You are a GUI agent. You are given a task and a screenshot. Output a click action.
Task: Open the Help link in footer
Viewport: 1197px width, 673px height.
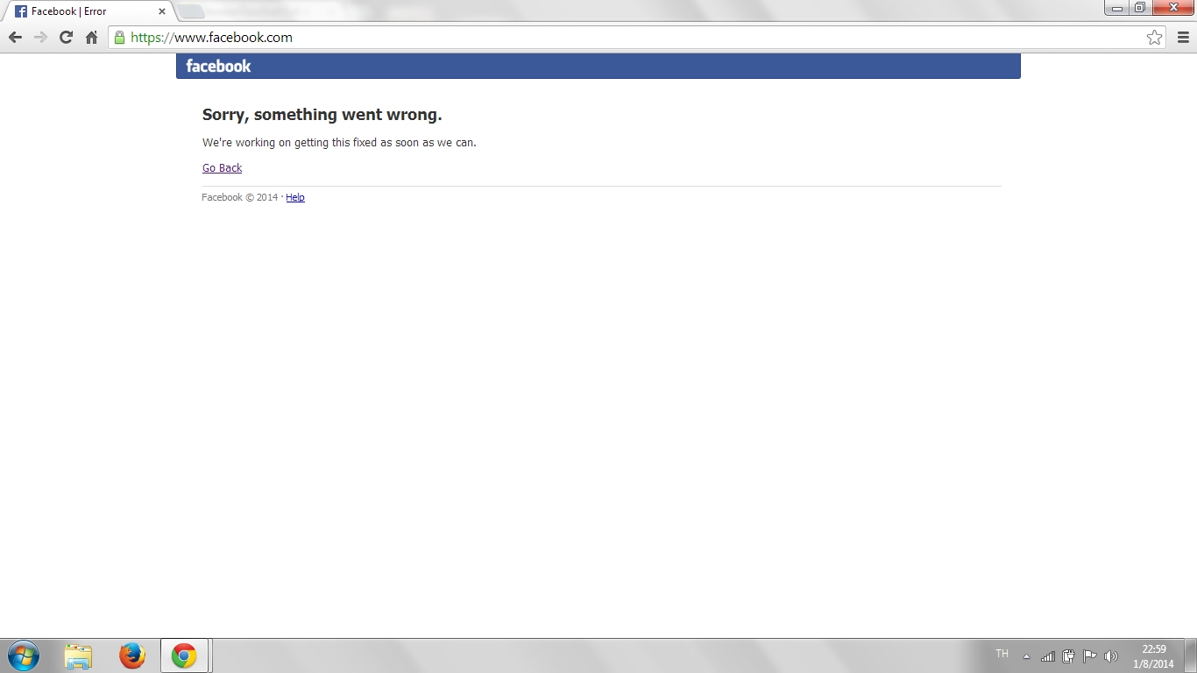coord(295,197)
